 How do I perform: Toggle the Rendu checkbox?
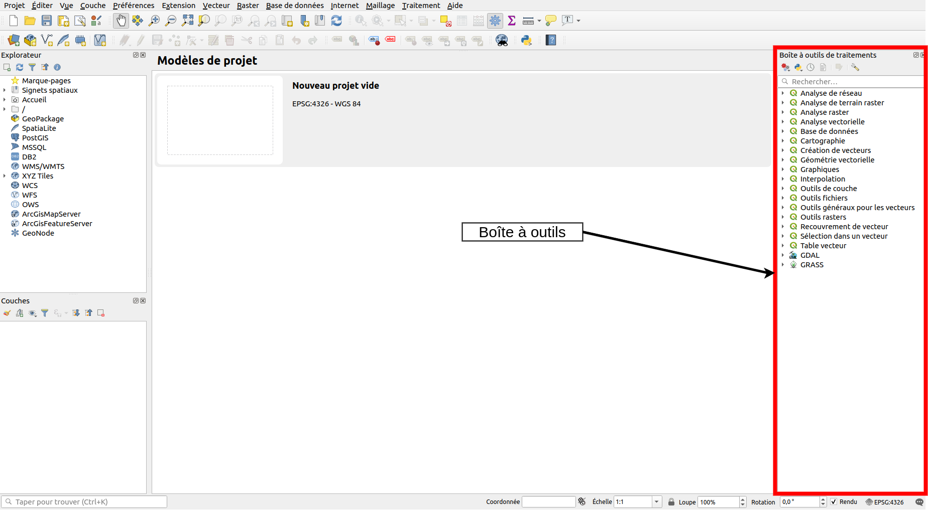834,502
